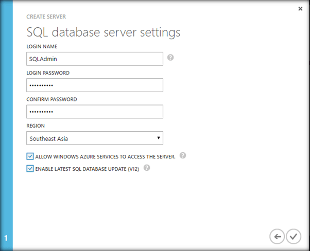Click the REGION label above dropdown
This screenshot has width=310, height=251.
pos(35,126)
